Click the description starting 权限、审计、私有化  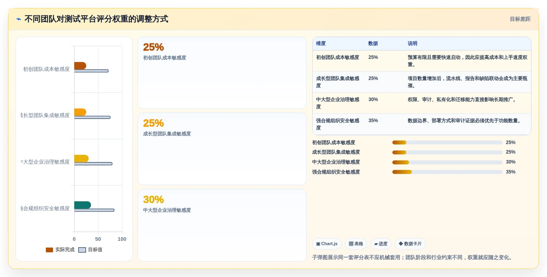pyautogui.click(x=462, y=99)
